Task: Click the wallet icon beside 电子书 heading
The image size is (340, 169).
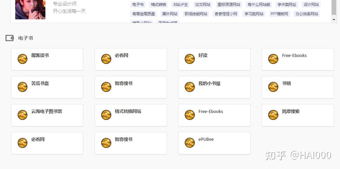Action: 10,38
